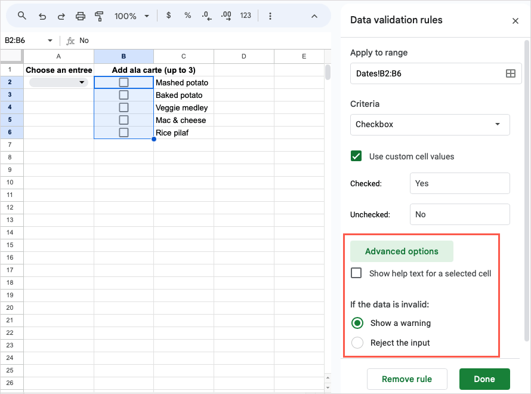Toggle the Use custom cell values checkbox

[356, 156]
